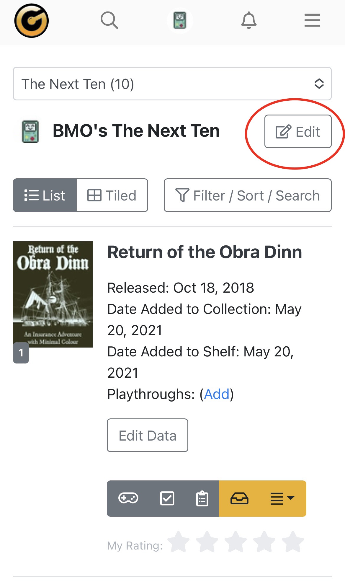The width and height of the screenshot is (345, 582).
Task: Toggle the Wish List clipboard status
Action: tap(202, 498)
